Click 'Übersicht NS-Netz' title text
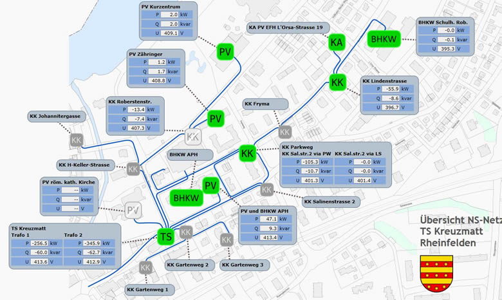The width and height of the screenshot is (502, 300). coord(461,220)
